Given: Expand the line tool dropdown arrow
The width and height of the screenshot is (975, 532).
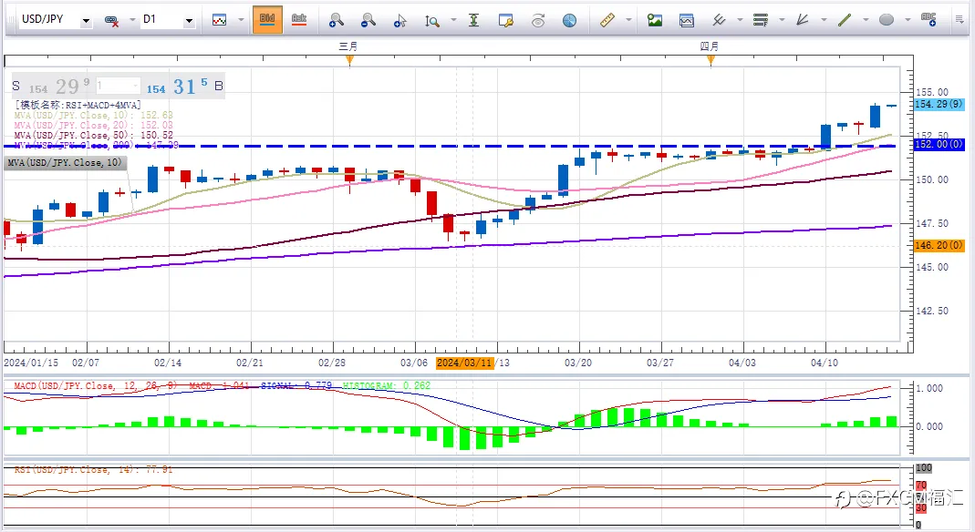Looking at the screenshot, I should click(x=866, y=20).
